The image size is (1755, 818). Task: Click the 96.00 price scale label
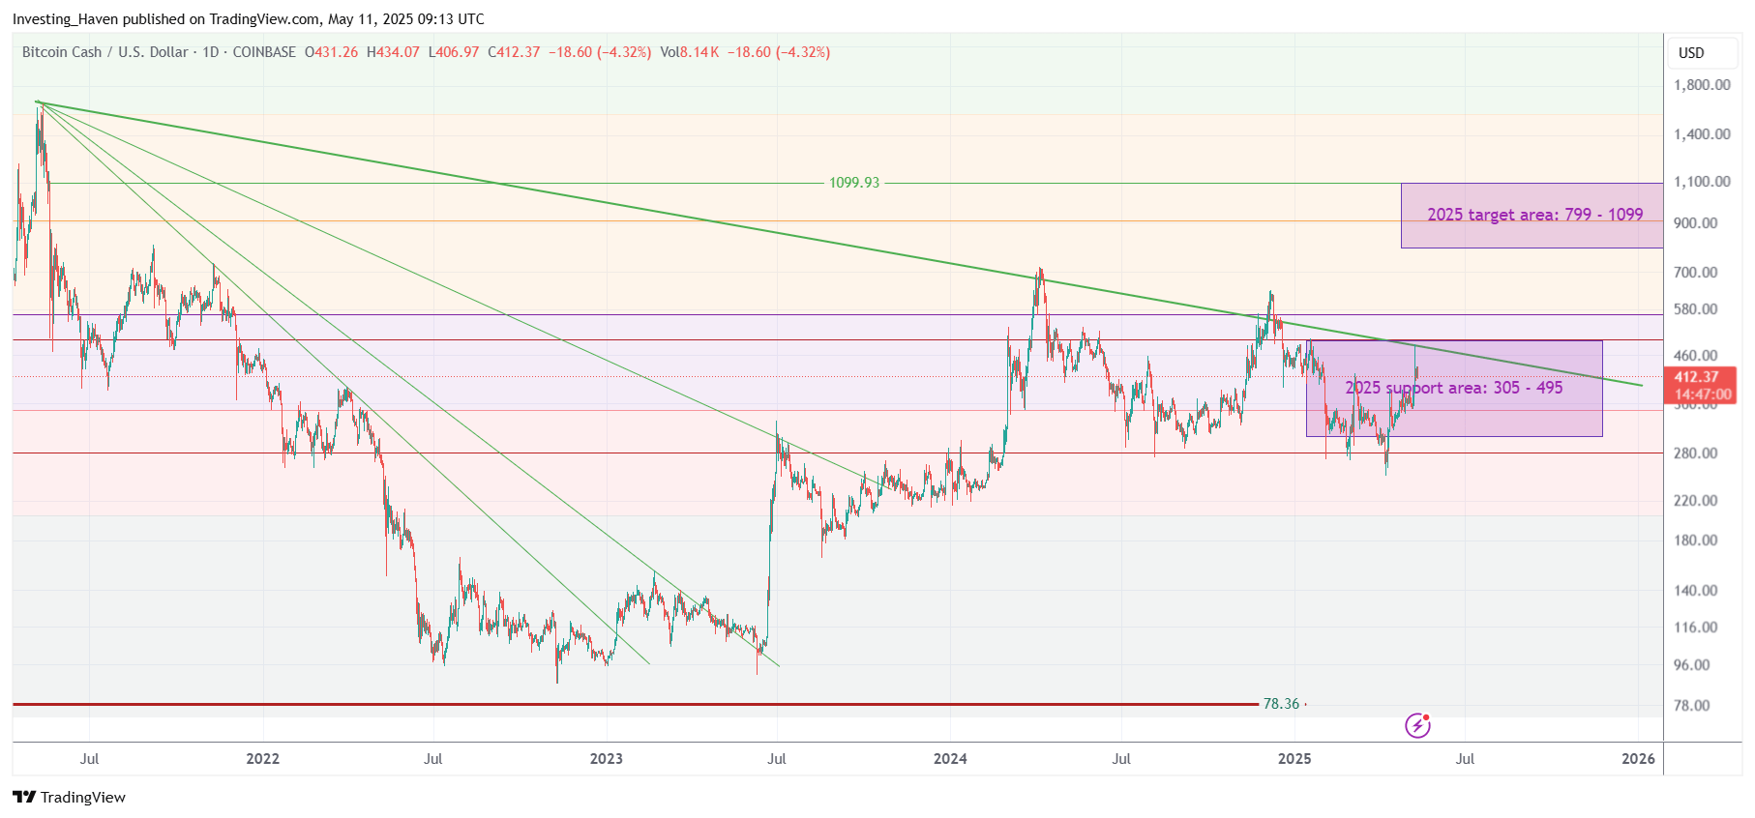[x=1692, y=665]
